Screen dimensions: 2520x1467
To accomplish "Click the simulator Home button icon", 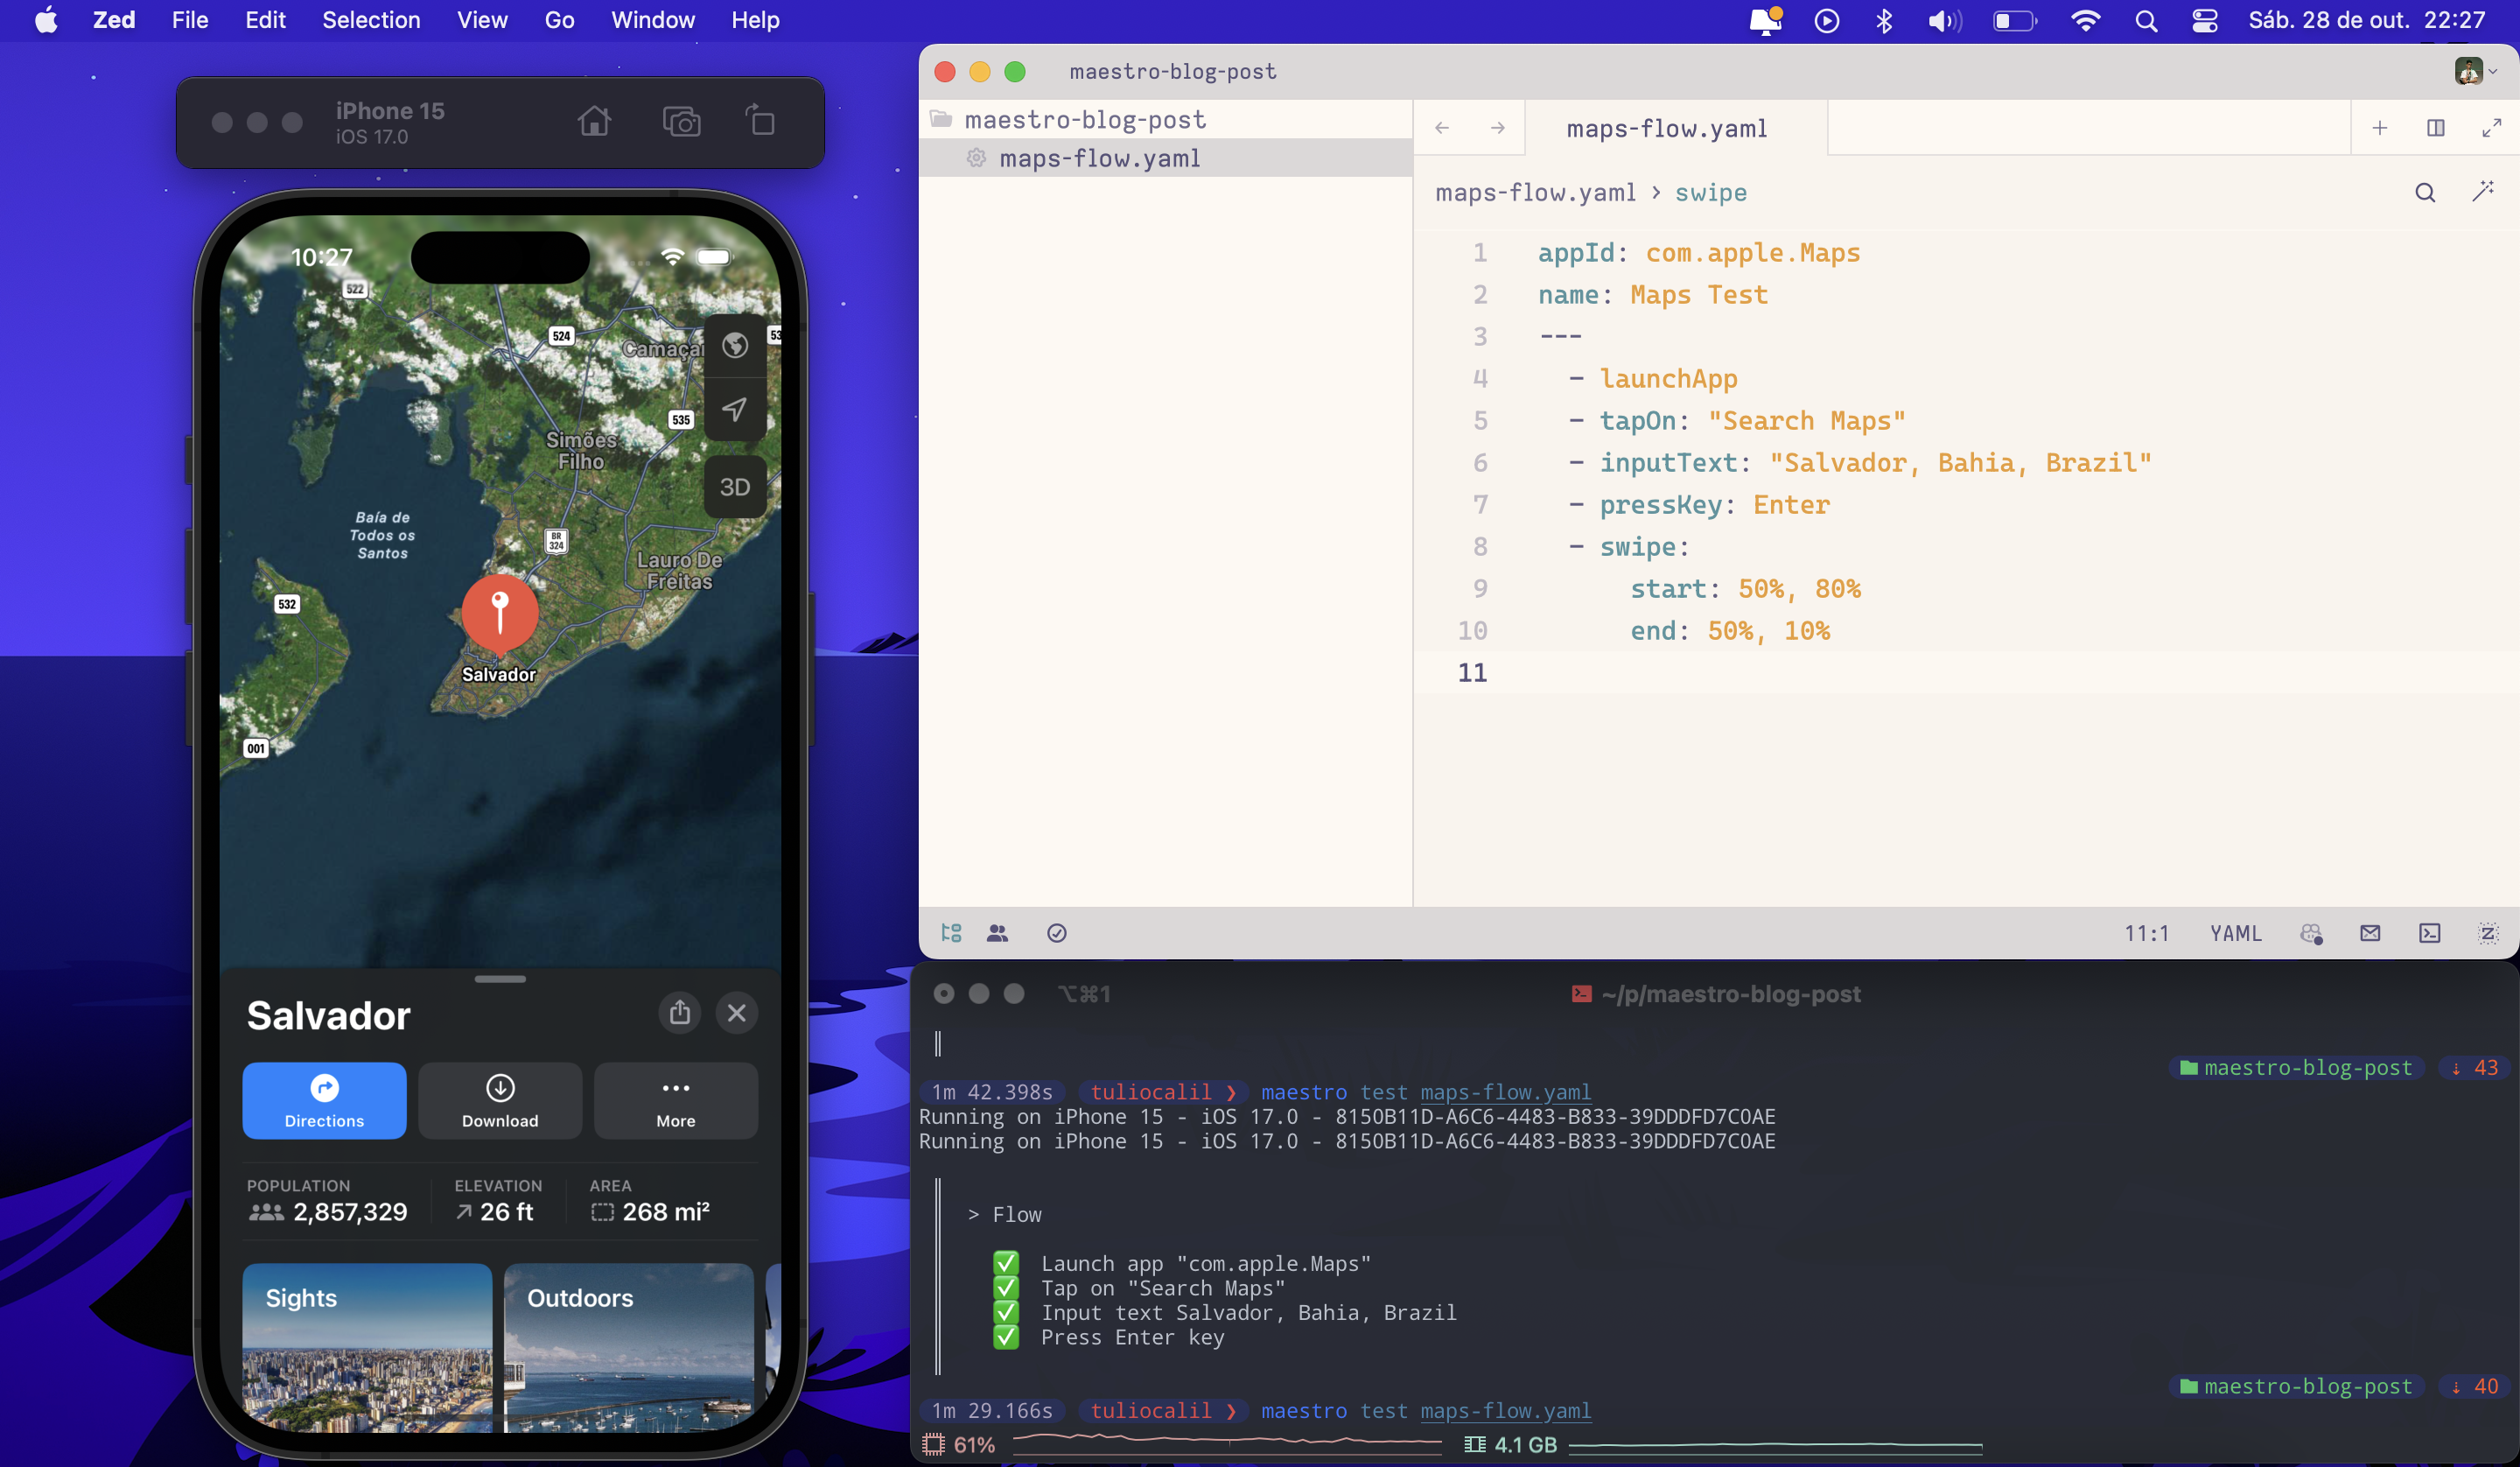I will (x=594, y=122).
